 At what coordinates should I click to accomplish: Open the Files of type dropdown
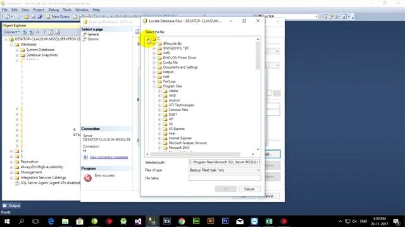click(225, 170)
